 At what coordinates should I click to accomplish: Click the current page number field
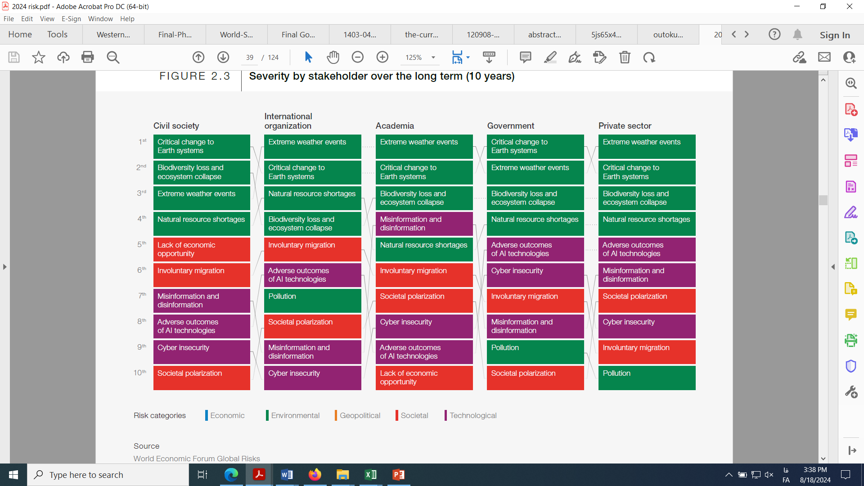pos(250,58)
